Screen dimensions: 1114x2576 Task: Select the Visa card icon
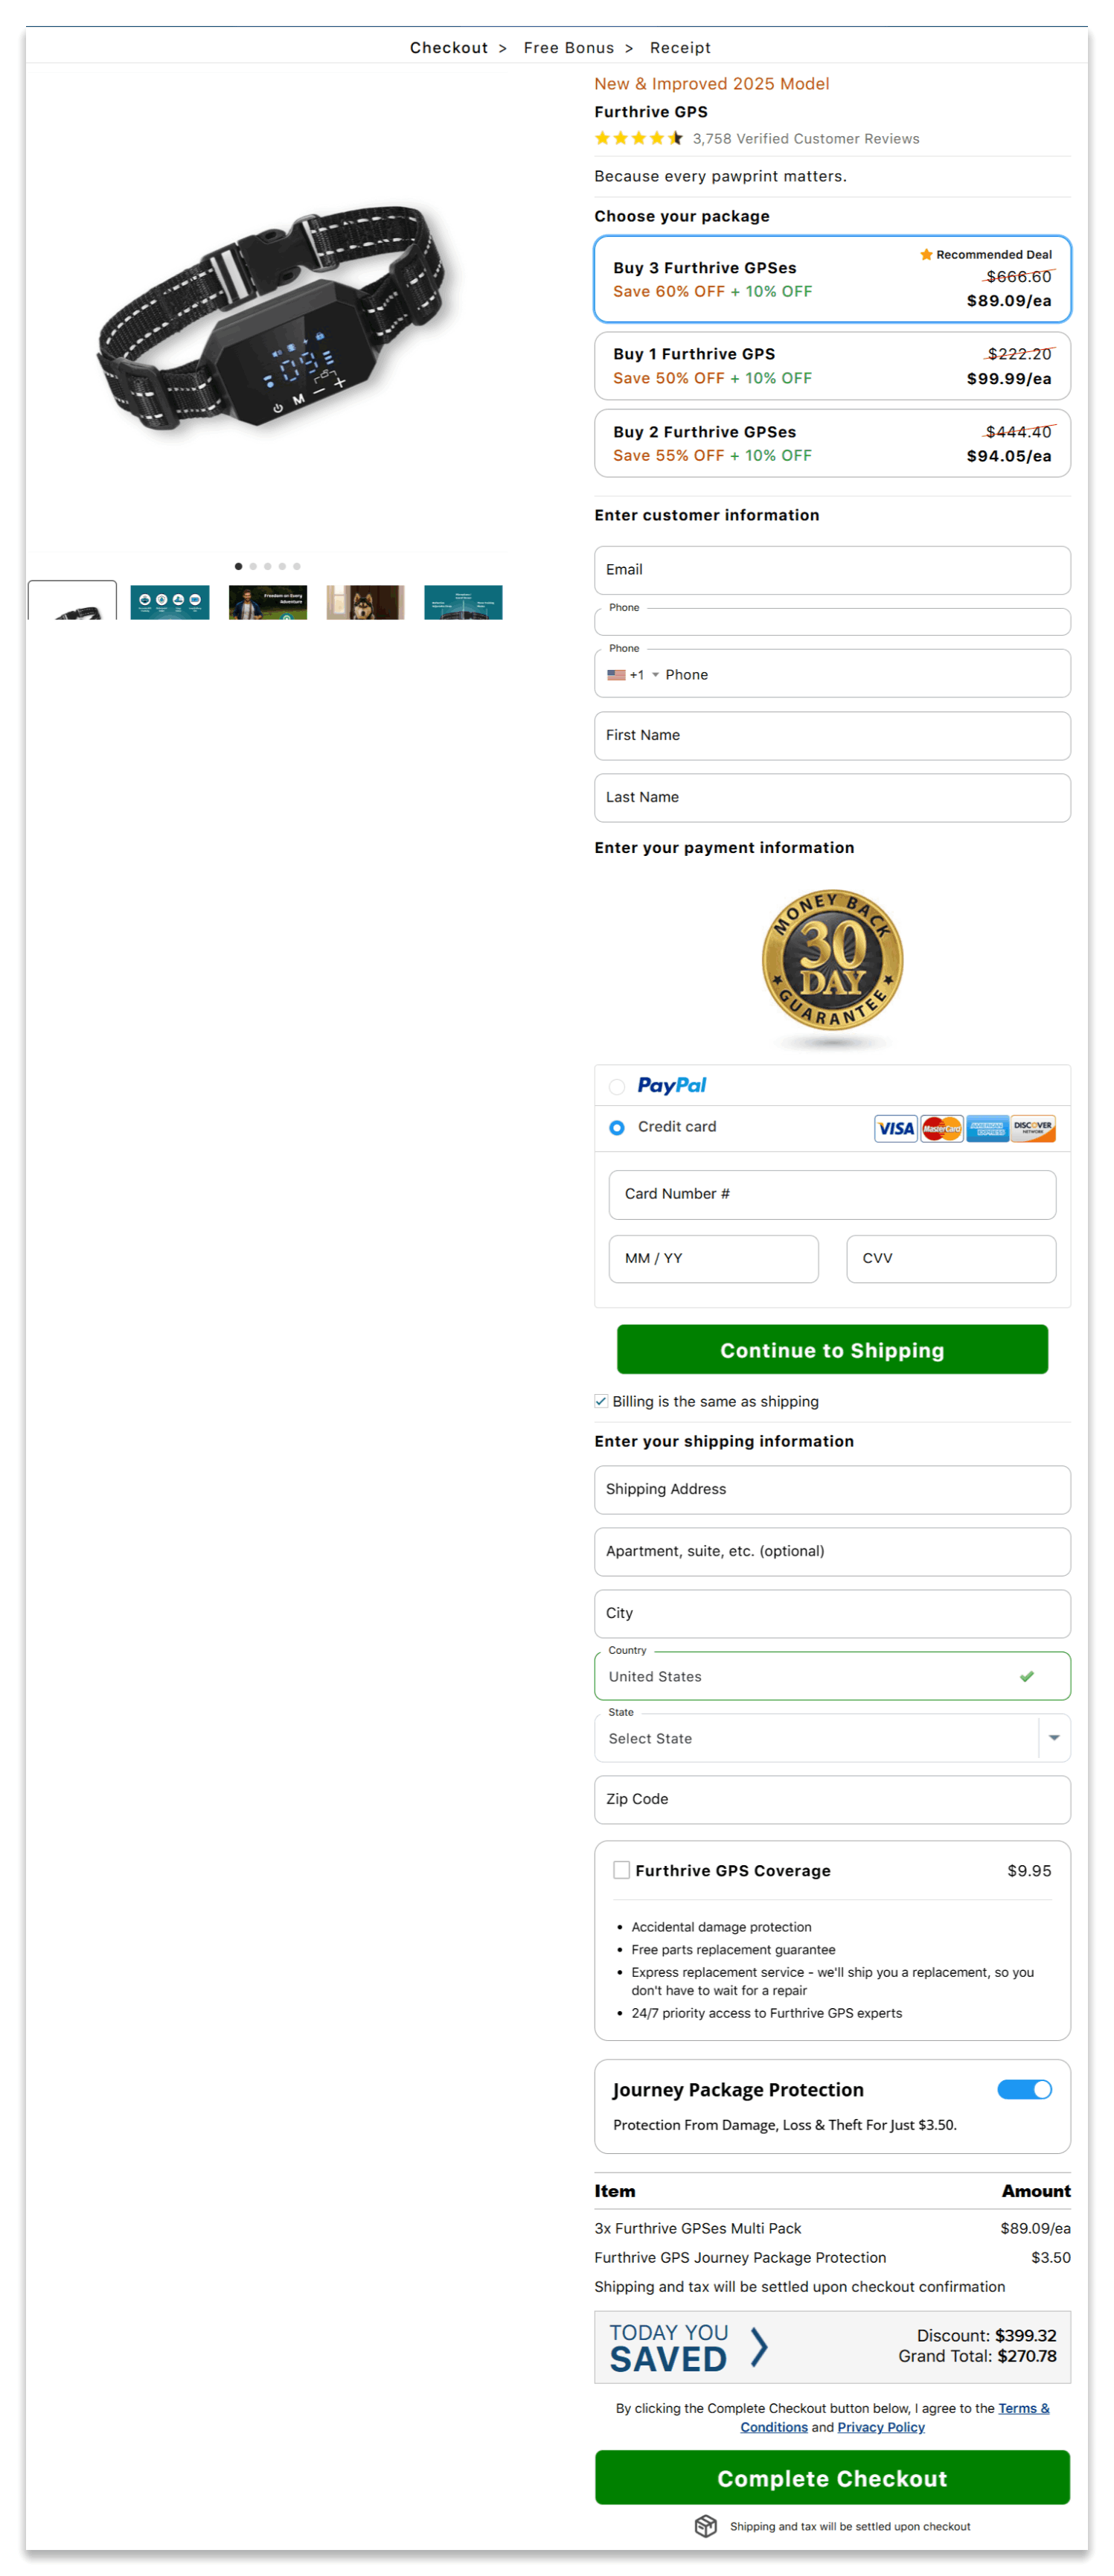click(895, 1128)
